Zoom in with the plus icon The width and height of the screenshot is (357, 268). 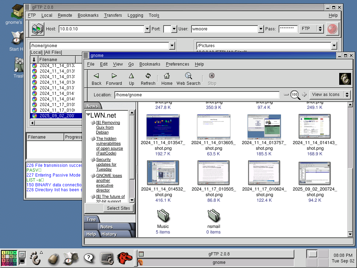click(304, 95)
